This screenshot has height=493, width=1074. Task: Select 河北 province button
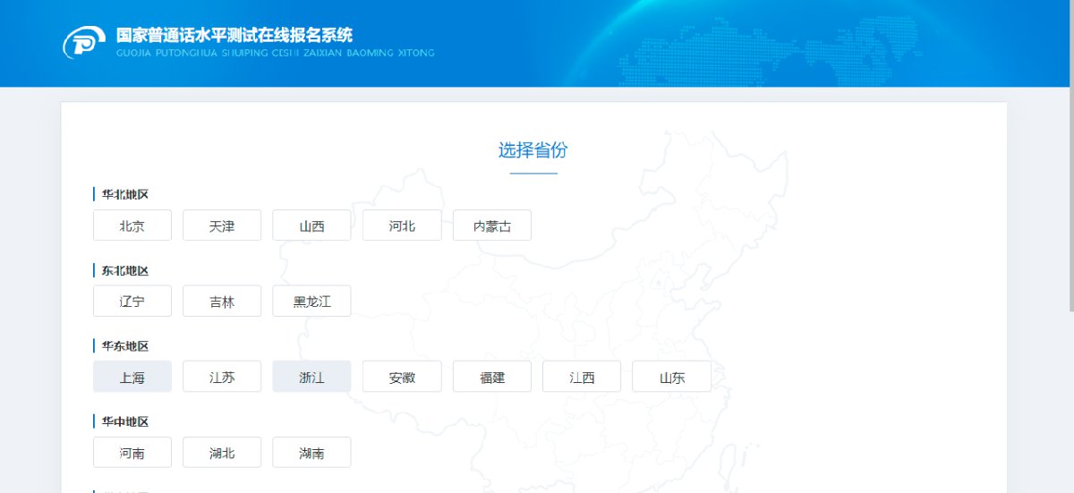402,225
